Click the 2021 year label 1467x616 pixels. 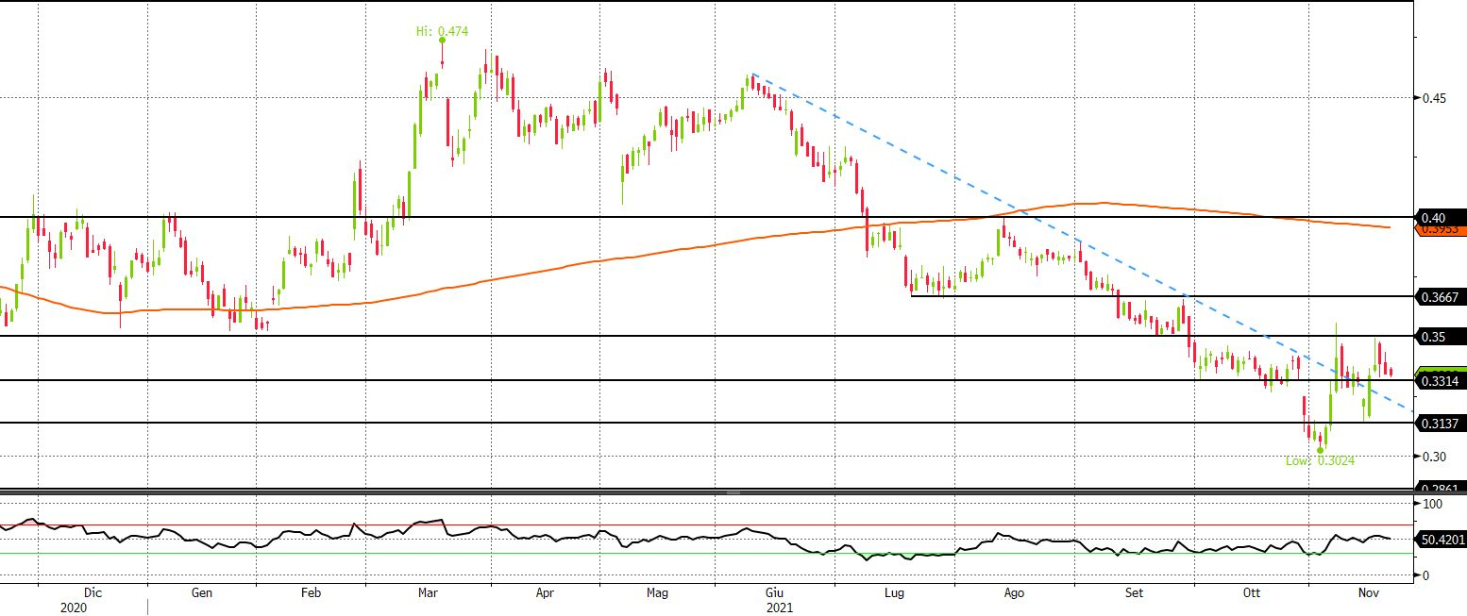click(780, 608)
